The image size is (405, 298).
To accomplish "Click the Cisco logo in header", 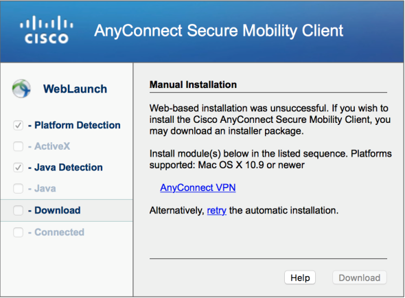I will tap(47, 30).
